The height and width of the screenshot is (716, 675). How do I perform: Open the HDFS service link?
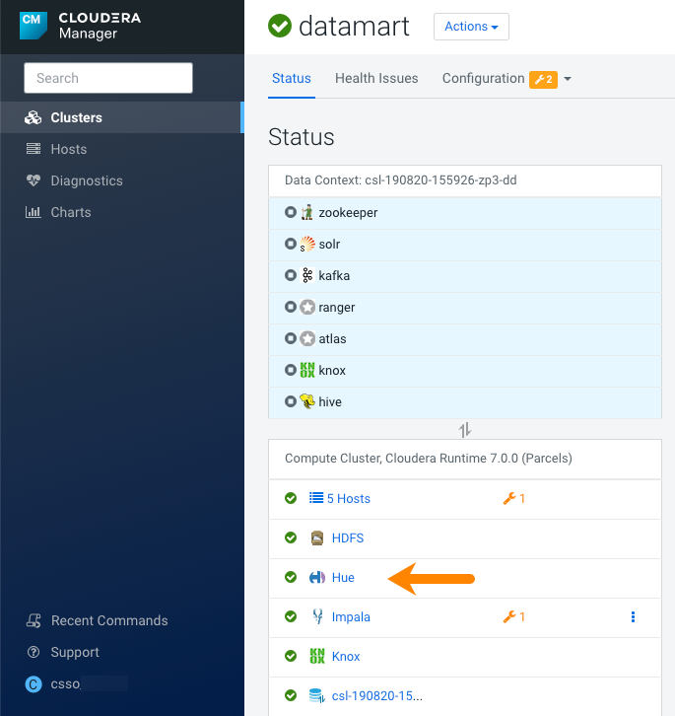[348, 537]
